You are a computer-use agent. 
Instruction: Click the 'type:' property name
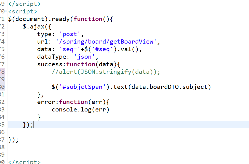tap(46, 34)
